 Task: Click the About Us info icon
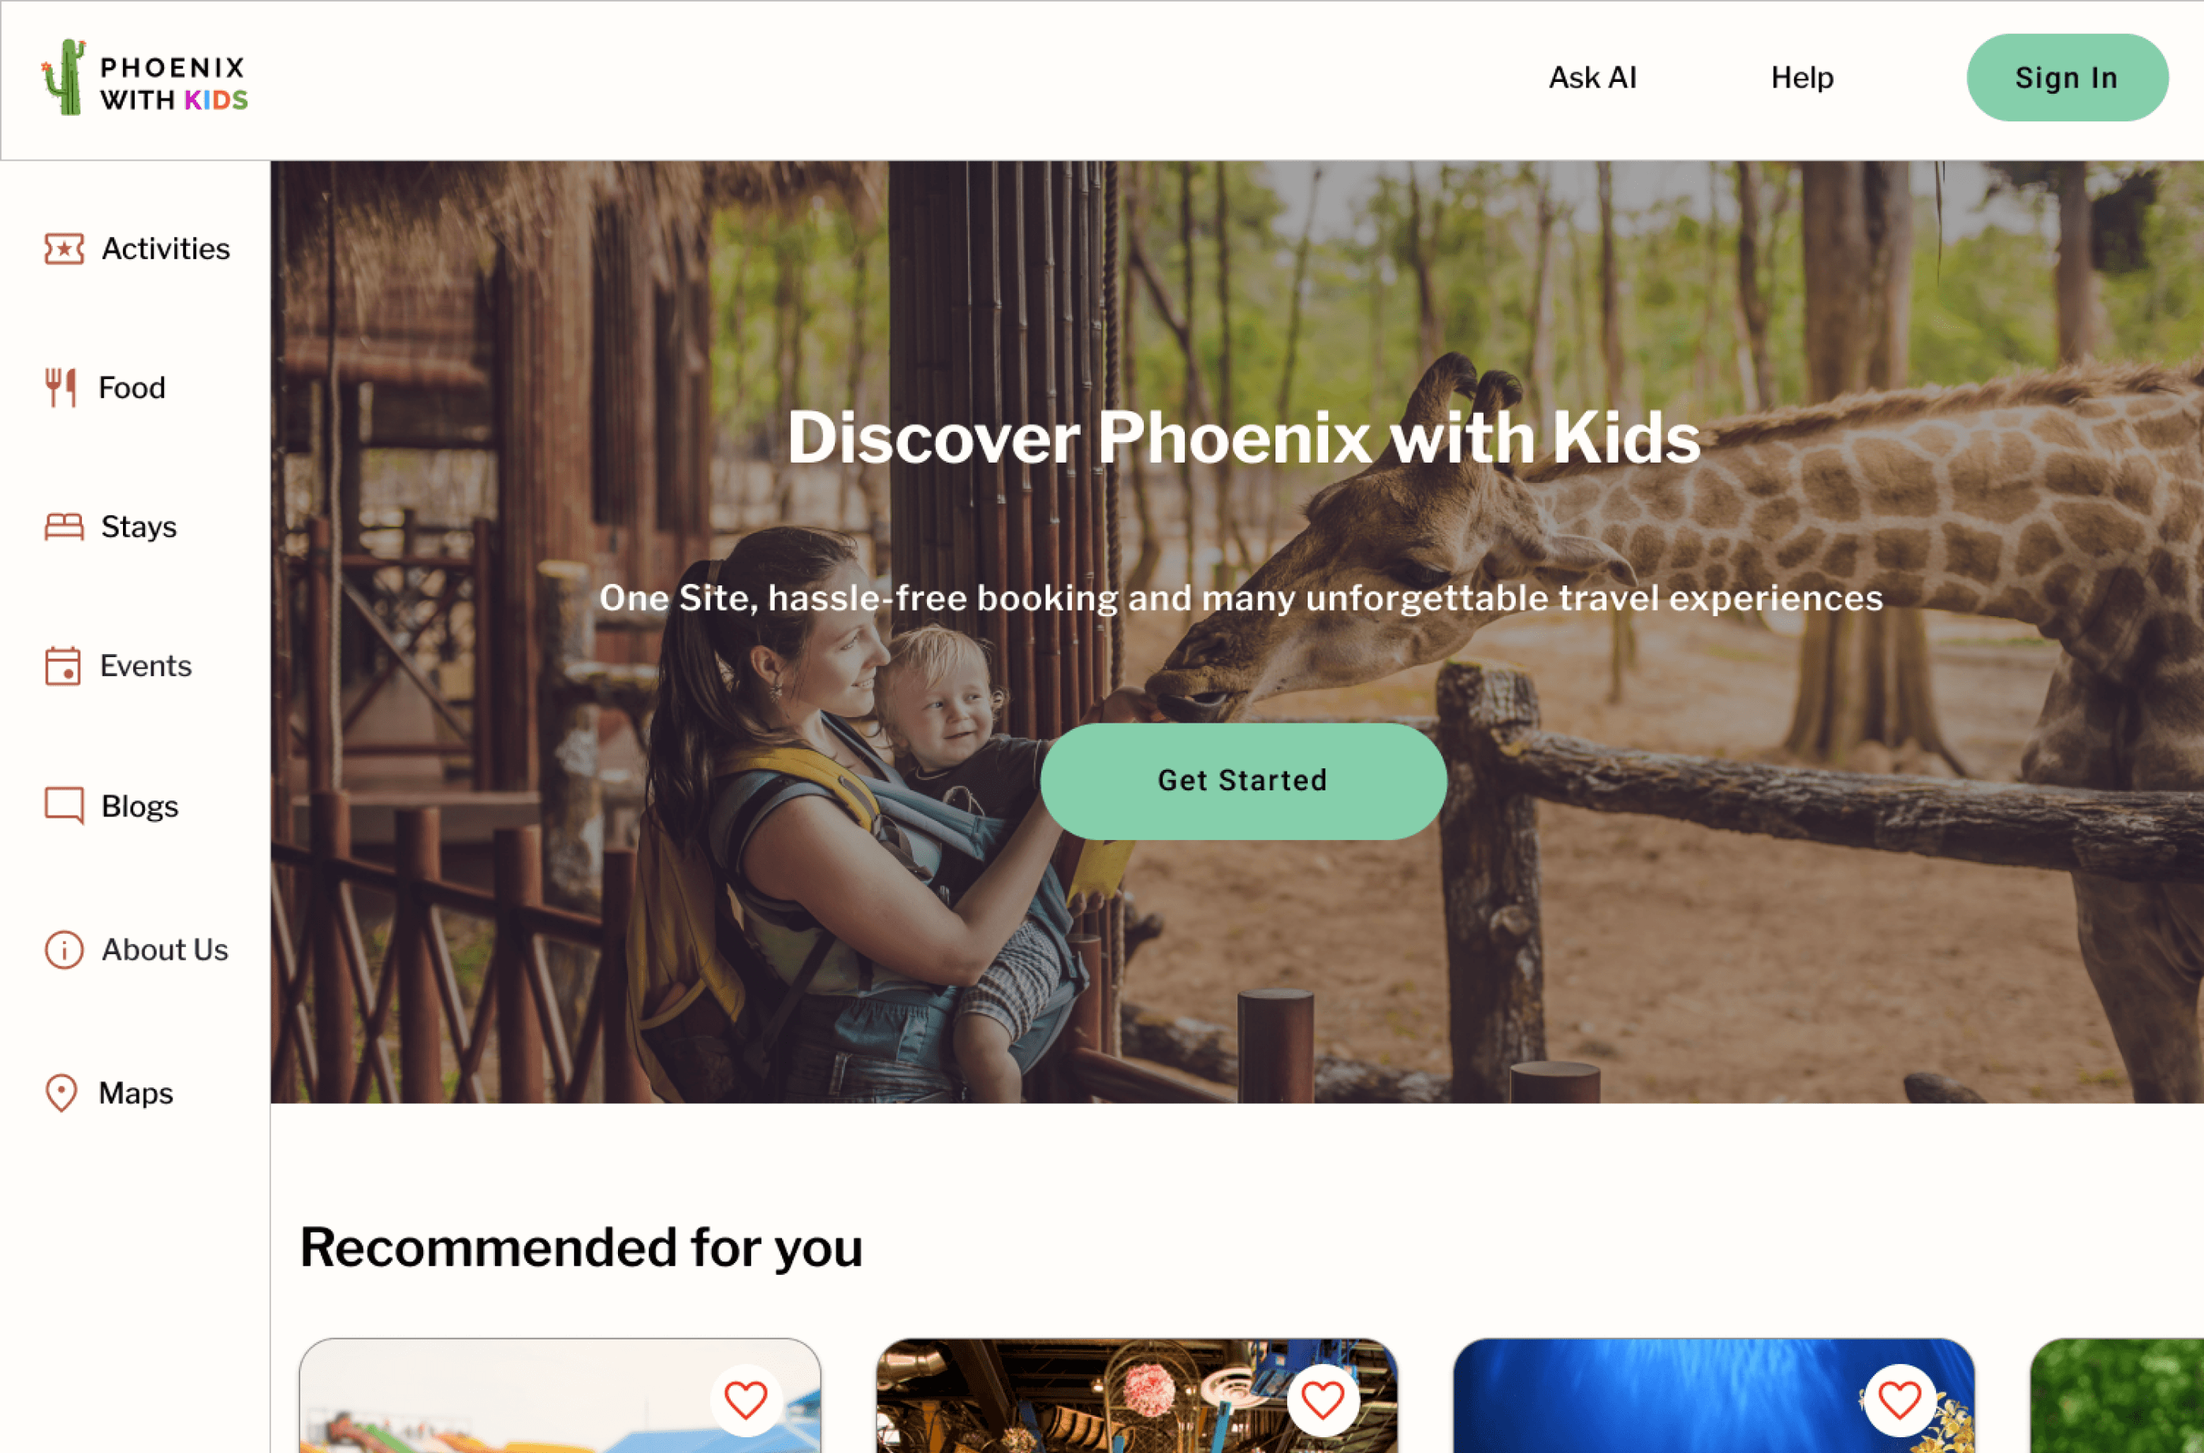tap(64, 949)
